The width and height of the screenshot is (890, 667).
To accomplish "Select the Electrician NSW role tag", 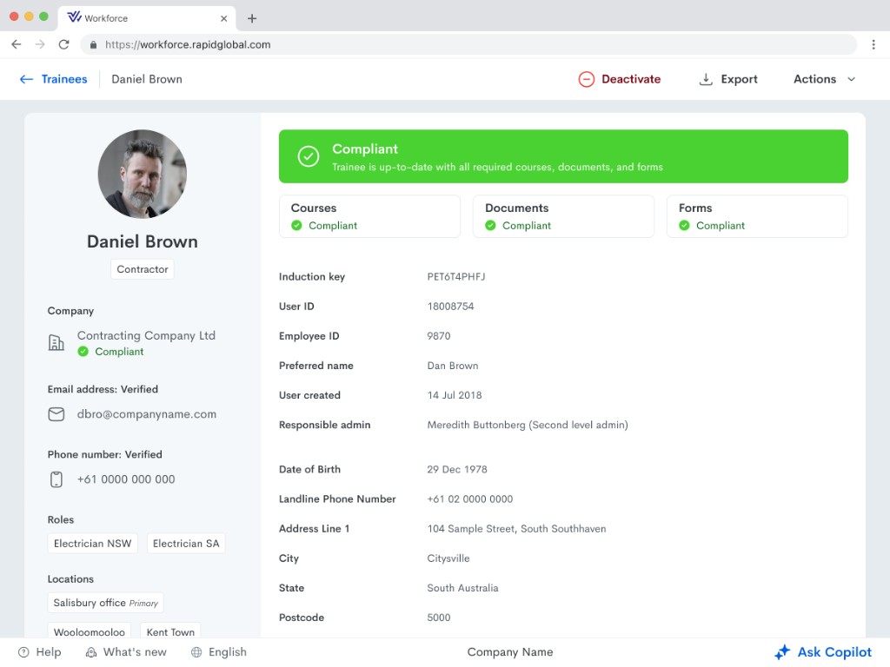I will point(92,544).
